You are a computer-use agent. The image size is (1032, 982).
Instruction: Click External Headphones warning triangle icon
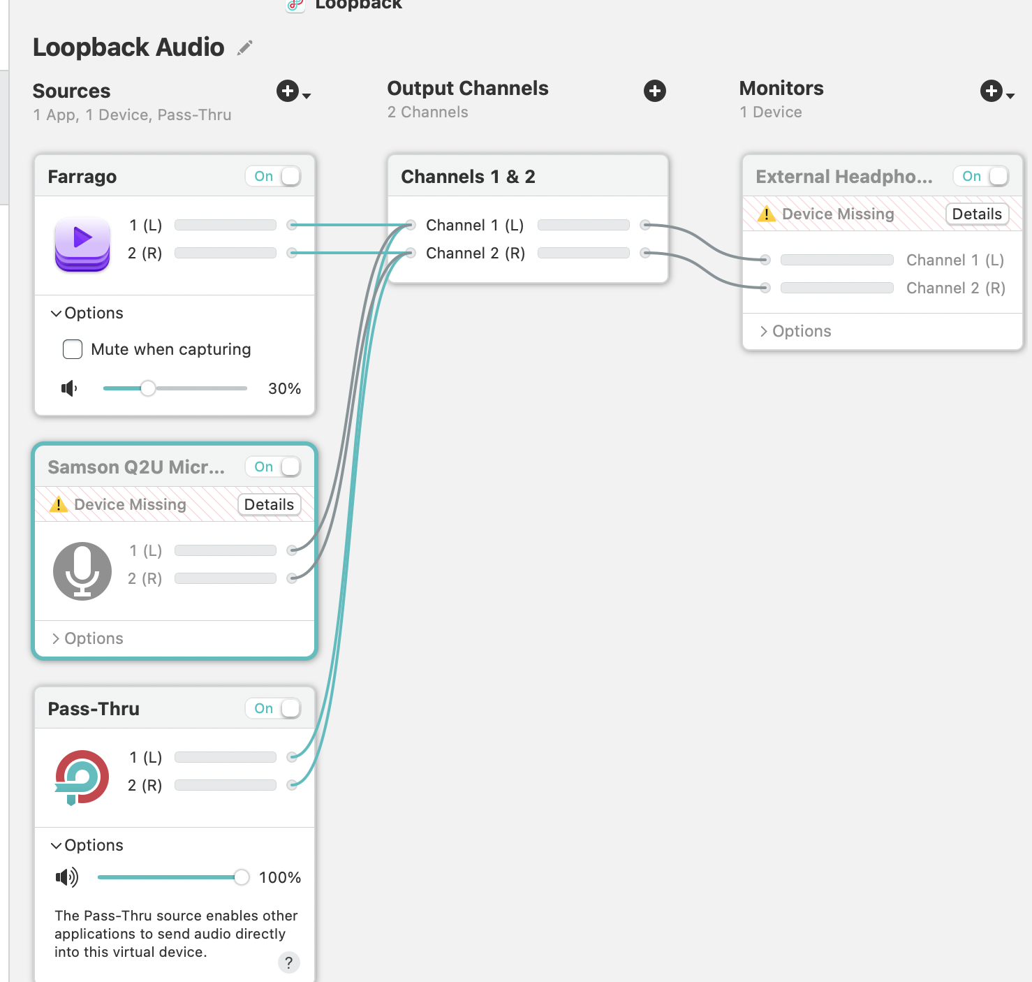(767, 214)
